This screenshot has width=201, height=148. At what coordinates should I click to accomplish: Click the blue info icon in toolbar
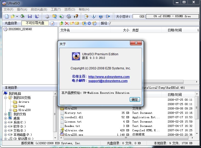click(x=93, y=16)
